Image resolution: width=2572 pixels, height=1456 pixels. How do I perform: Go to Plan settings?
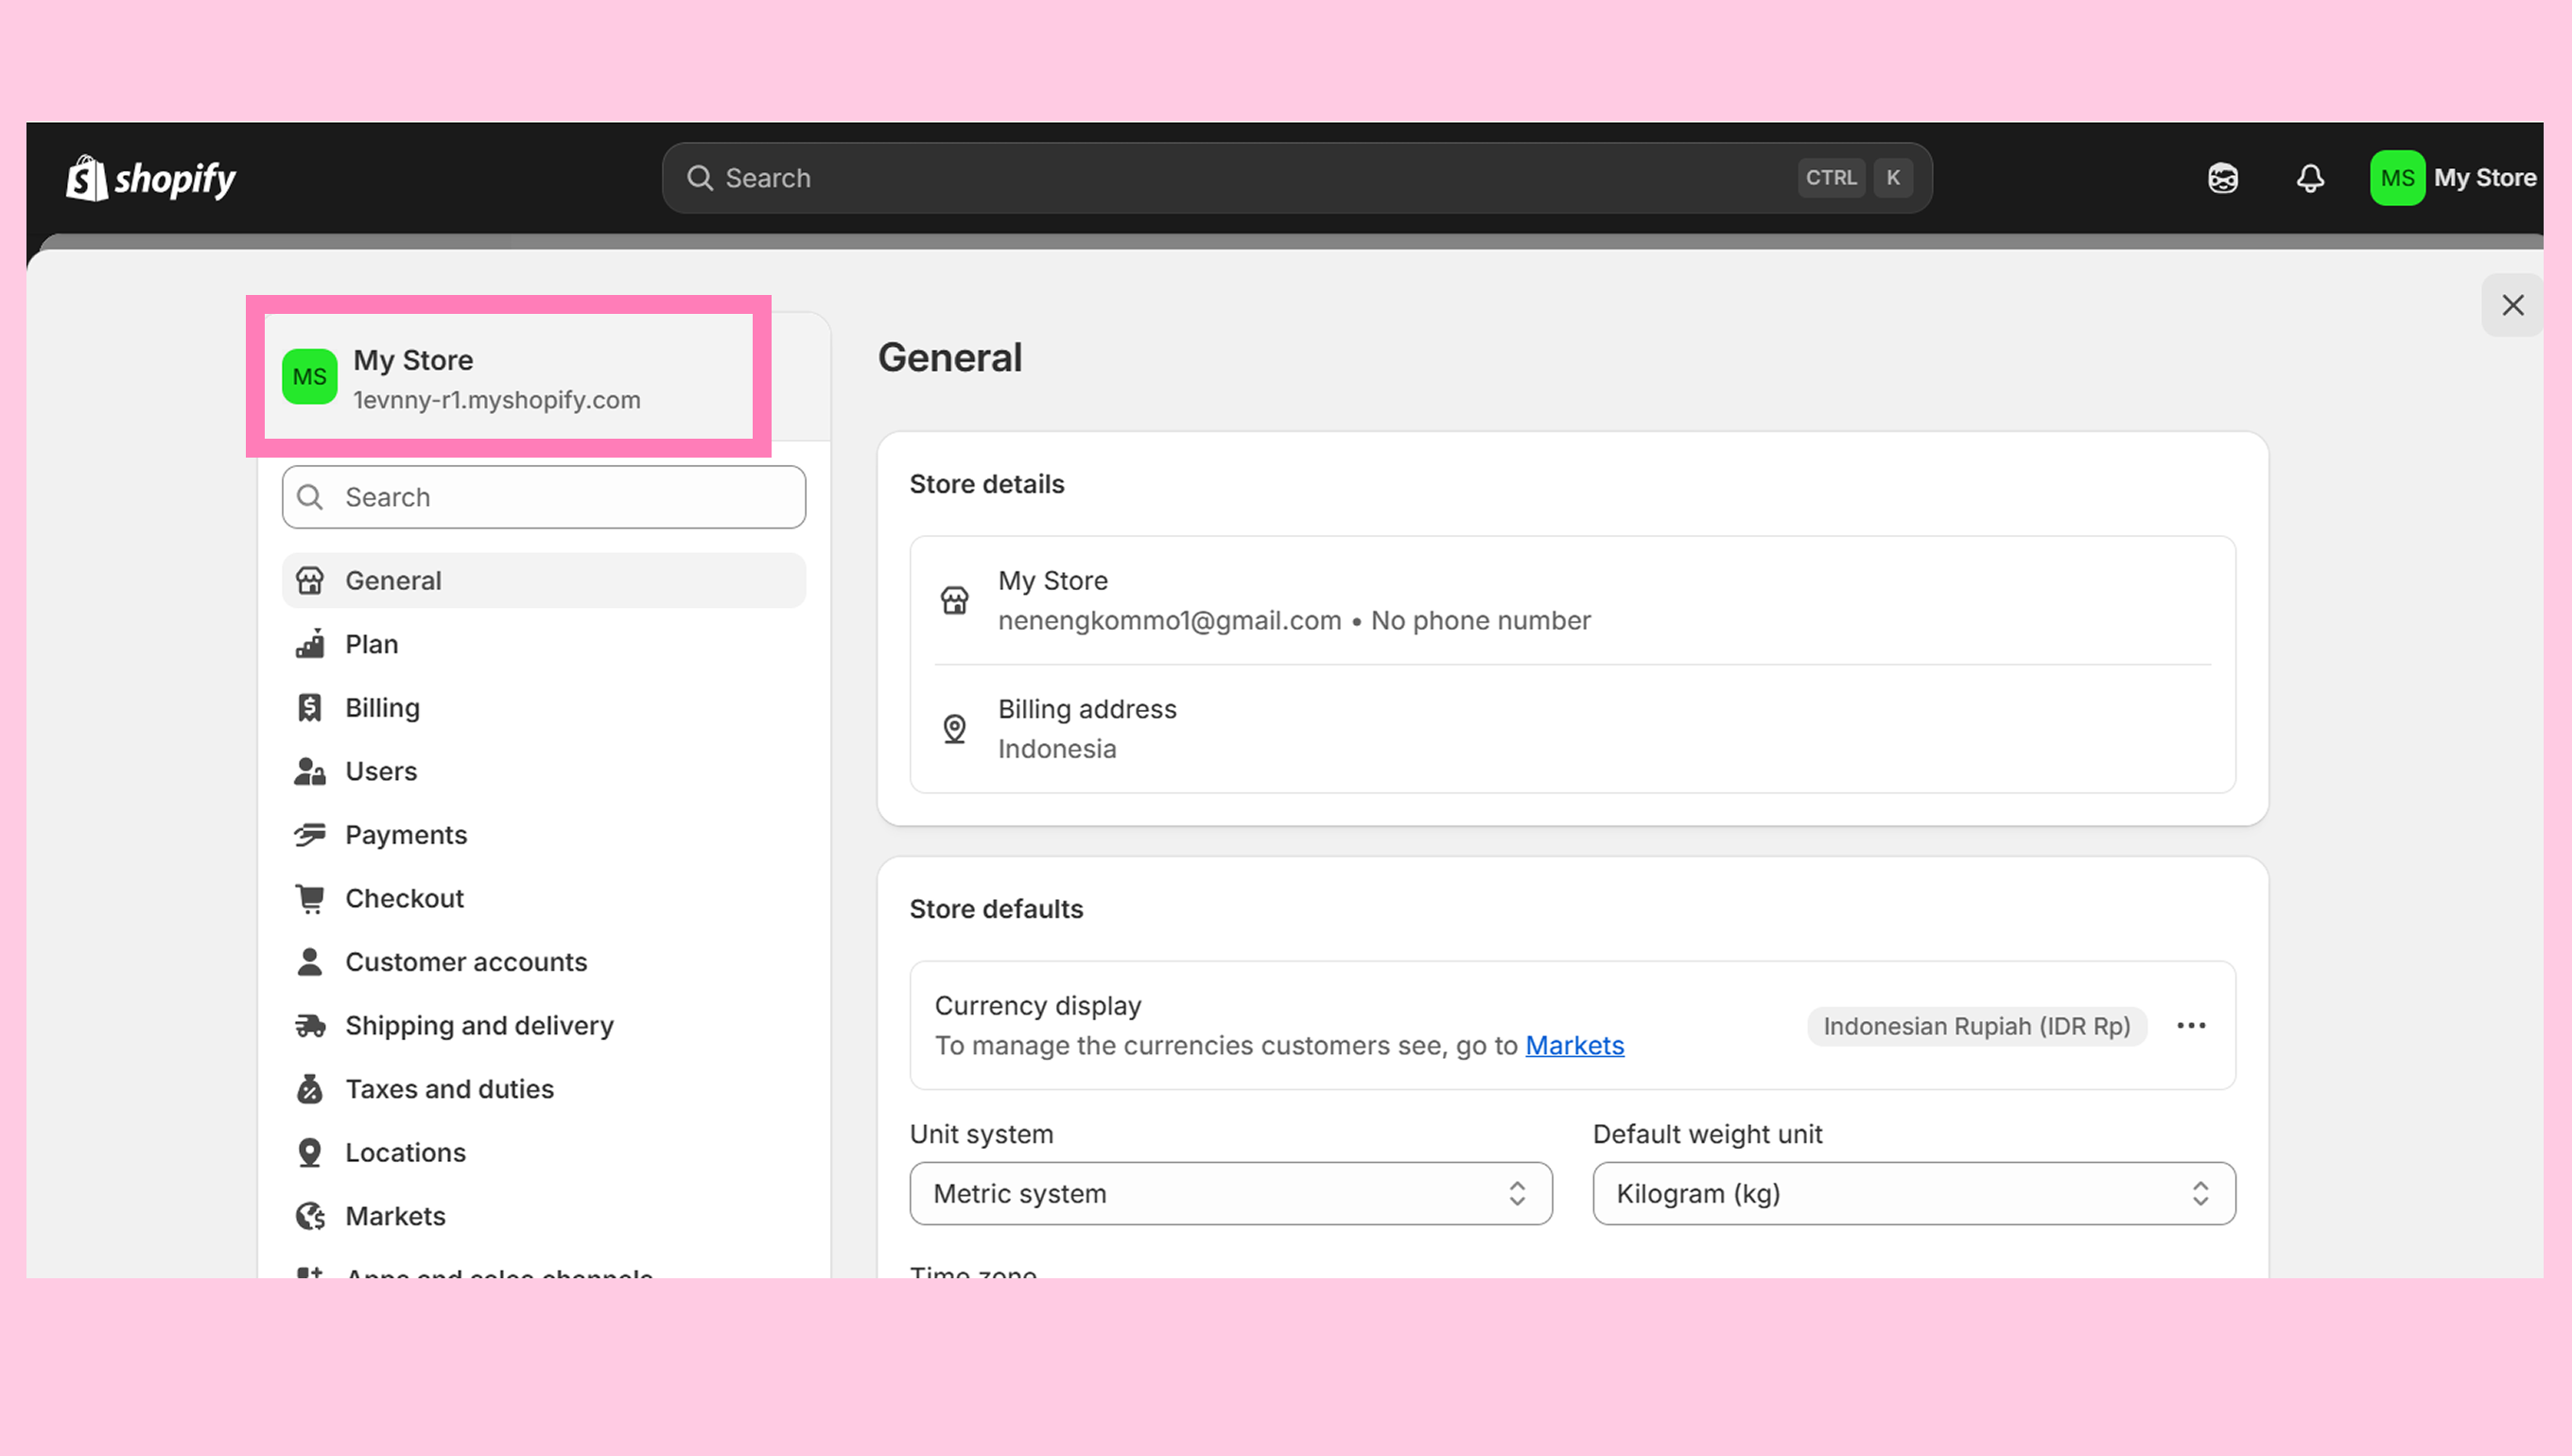click(372, 644)
